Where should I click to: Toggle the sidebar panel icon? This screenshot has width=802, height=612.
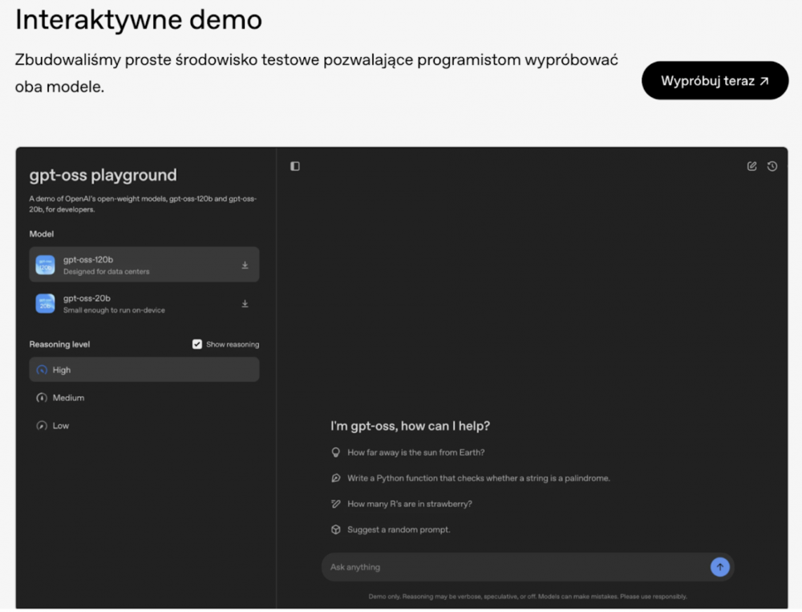click(295, 166)
